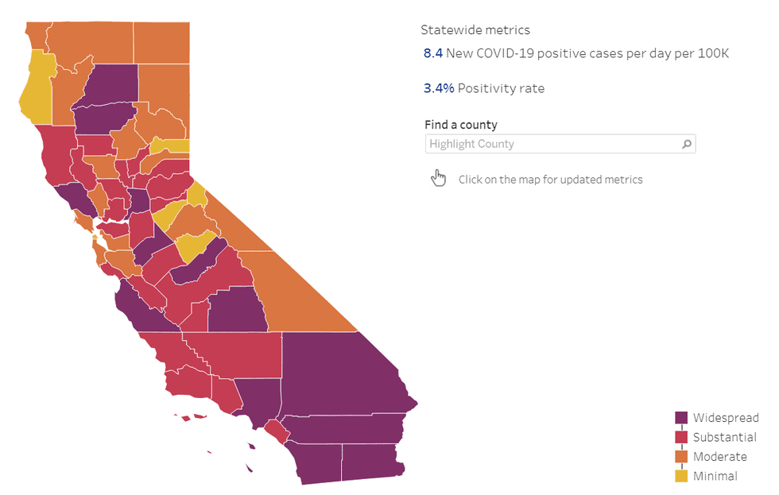Screen dimensions: 779x495
Task: Click the Substantial legend square icon
Action: [680, 437]
